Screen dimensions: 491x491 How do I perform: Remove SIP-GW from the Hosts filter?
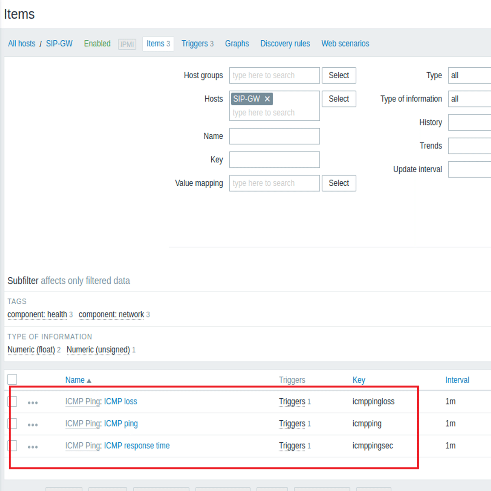[267, 99]
